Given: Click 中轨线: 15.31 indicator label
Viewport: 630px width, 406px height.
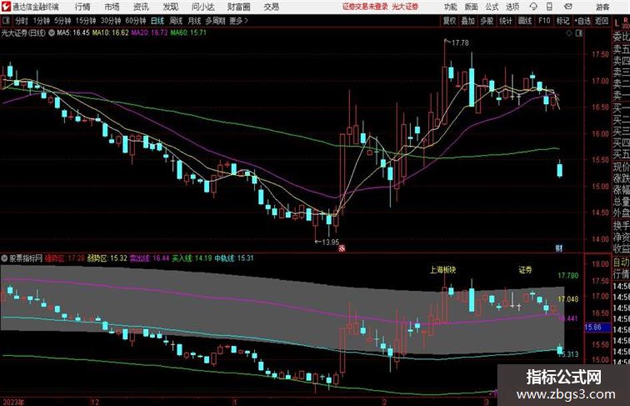Looking at the screenshot, I should coord(234,258).
